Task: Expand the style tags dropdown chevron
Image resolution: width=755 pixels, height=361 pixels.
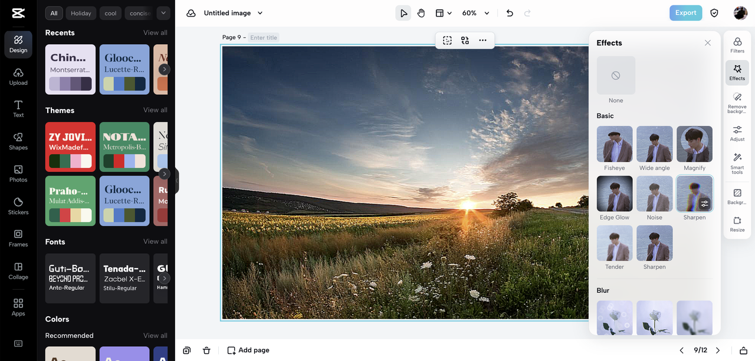Action: click(163, 13)
